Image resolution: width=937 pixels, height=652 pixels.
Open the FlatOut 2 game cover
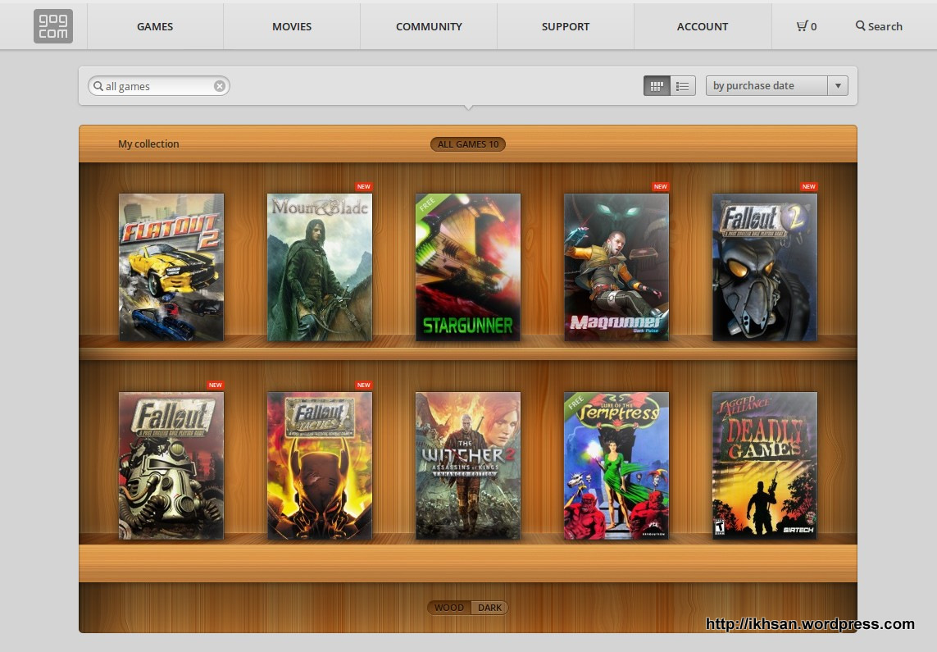click(x=171, y=267)
